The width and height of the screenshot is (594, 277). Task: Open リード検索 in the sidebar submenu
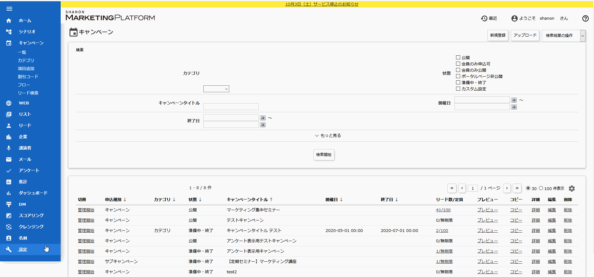click(x=28, y=93)
